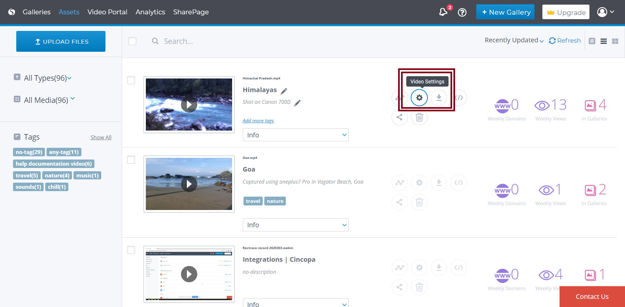The height and width of the screenshot is (307, 625).
Task: Go to the Analytics menu
Action: click(x=150, y=12)
